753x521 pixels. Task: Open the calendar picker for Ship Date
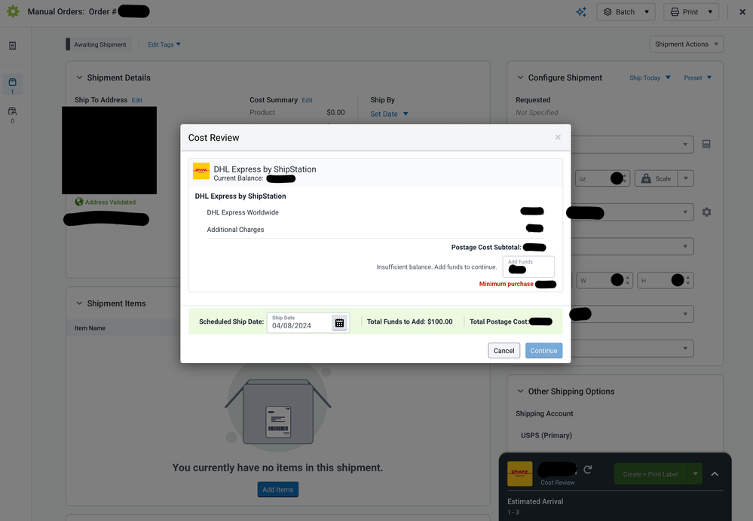coord(339,323)
